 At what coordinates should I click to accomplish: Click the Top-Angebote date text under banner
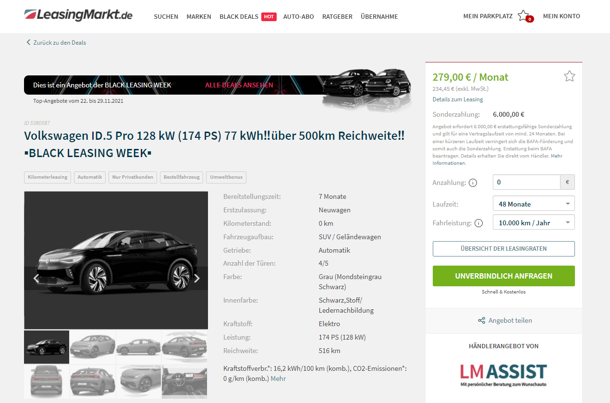point(78,101)
